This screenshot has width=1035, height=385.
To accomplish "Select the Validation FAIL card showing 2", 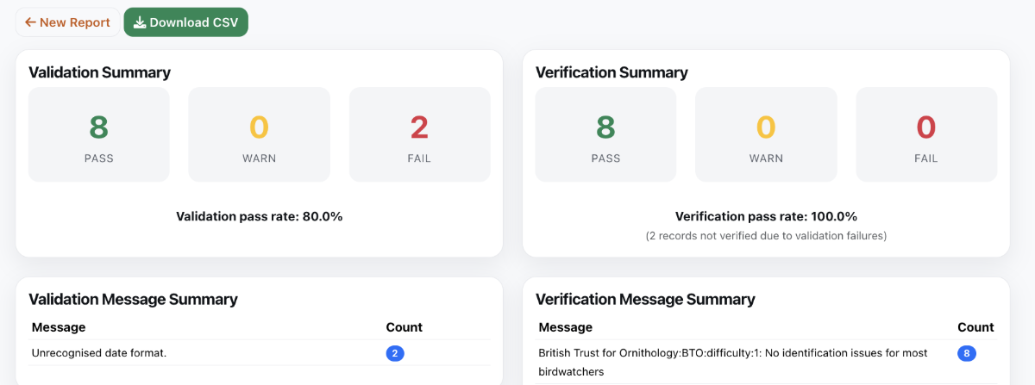I will coord(419,134).
